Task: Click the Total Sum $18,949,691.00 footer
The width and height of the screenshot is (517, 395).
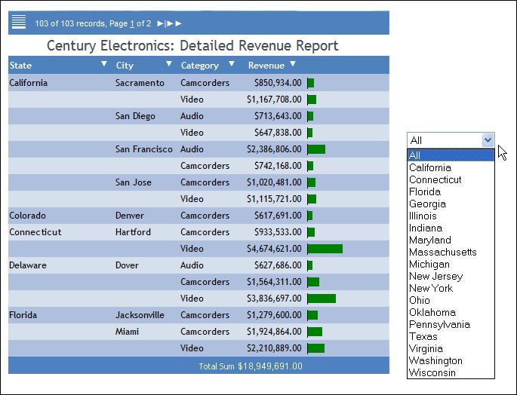Action: click(251, 366)
